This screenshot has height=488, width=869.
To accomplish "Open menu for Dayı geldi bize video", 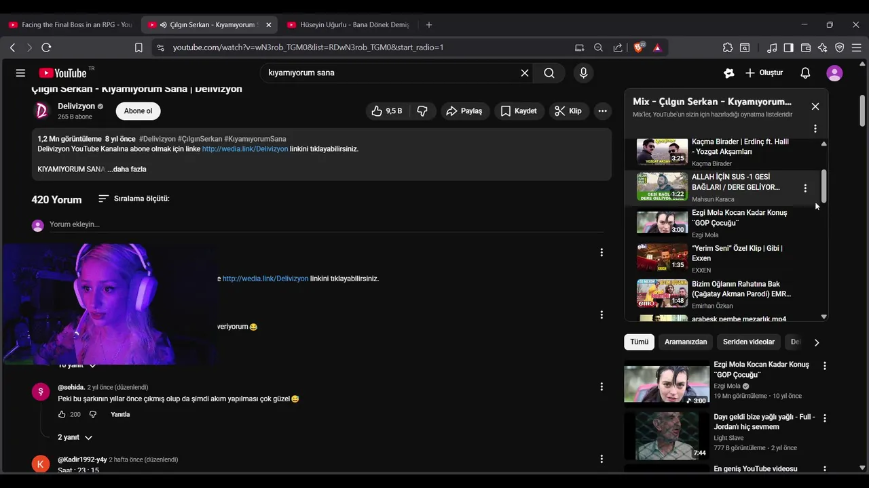I will 825,418.
